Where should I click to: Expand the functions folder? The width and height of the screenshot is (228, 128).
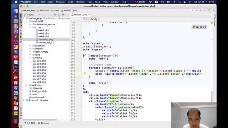pyautogui.click(x=30, y=46)
